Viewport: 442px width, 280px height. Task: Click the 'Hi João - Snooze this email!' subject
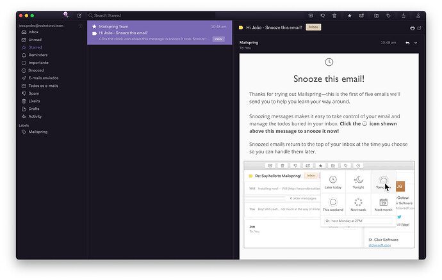[x=274, y=27]
